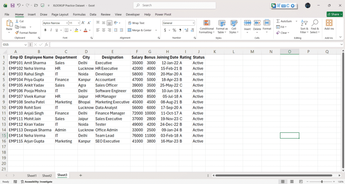The width and height of the screenshot is (345, 184).
Task: Click the Align Right icon
Action: coord(109,30)
